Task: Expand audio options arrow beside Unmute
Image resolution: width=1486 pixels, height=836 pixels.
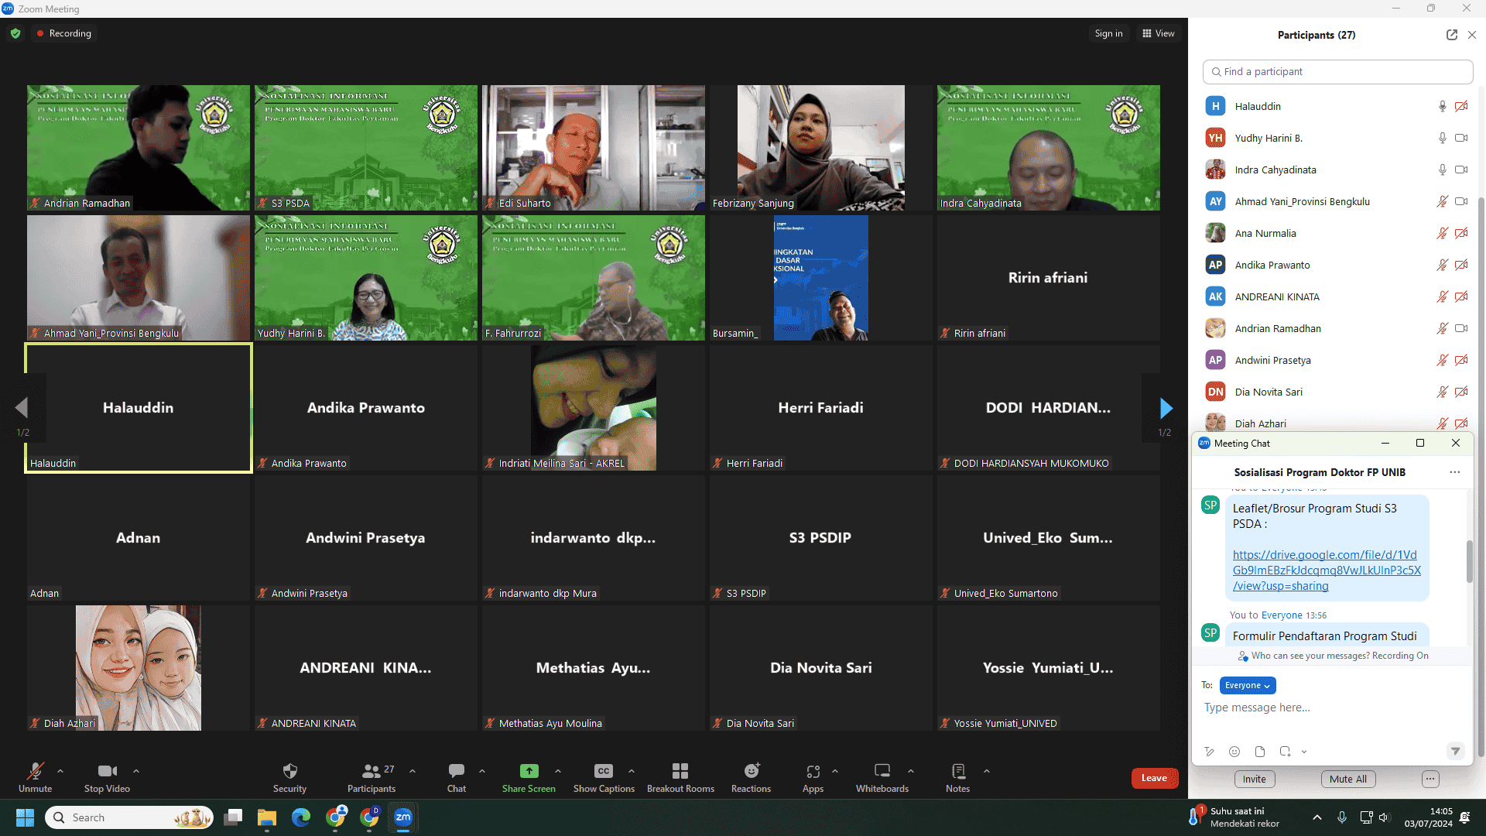Action: tap(60, 771)
